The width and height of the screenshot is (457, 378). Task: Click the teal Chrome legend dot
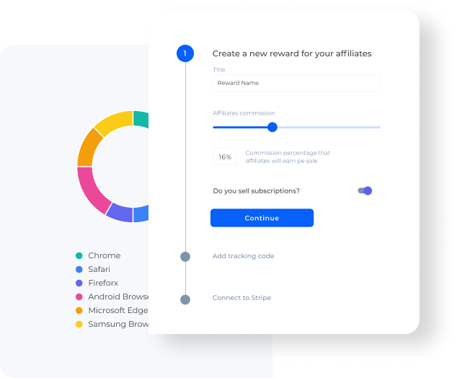pos(79,255)
